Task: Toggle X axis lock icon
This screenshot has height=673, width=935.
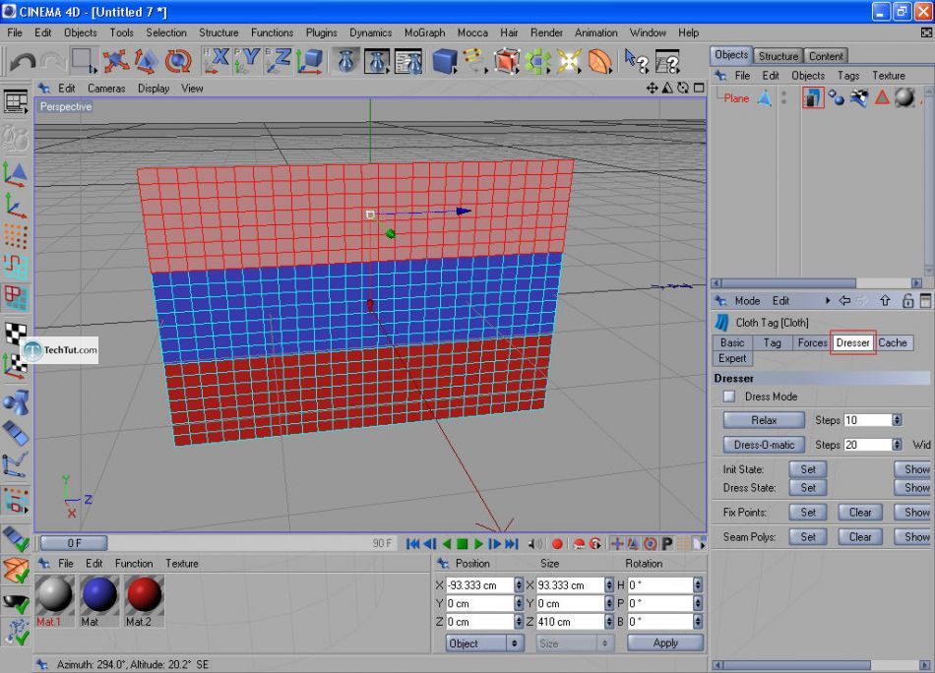Action: click(216, 61)
